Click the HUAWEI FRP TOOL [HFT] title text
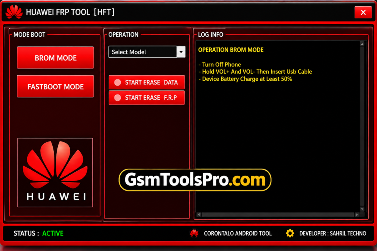The image size is (377, 251). (x=70, y=12)
